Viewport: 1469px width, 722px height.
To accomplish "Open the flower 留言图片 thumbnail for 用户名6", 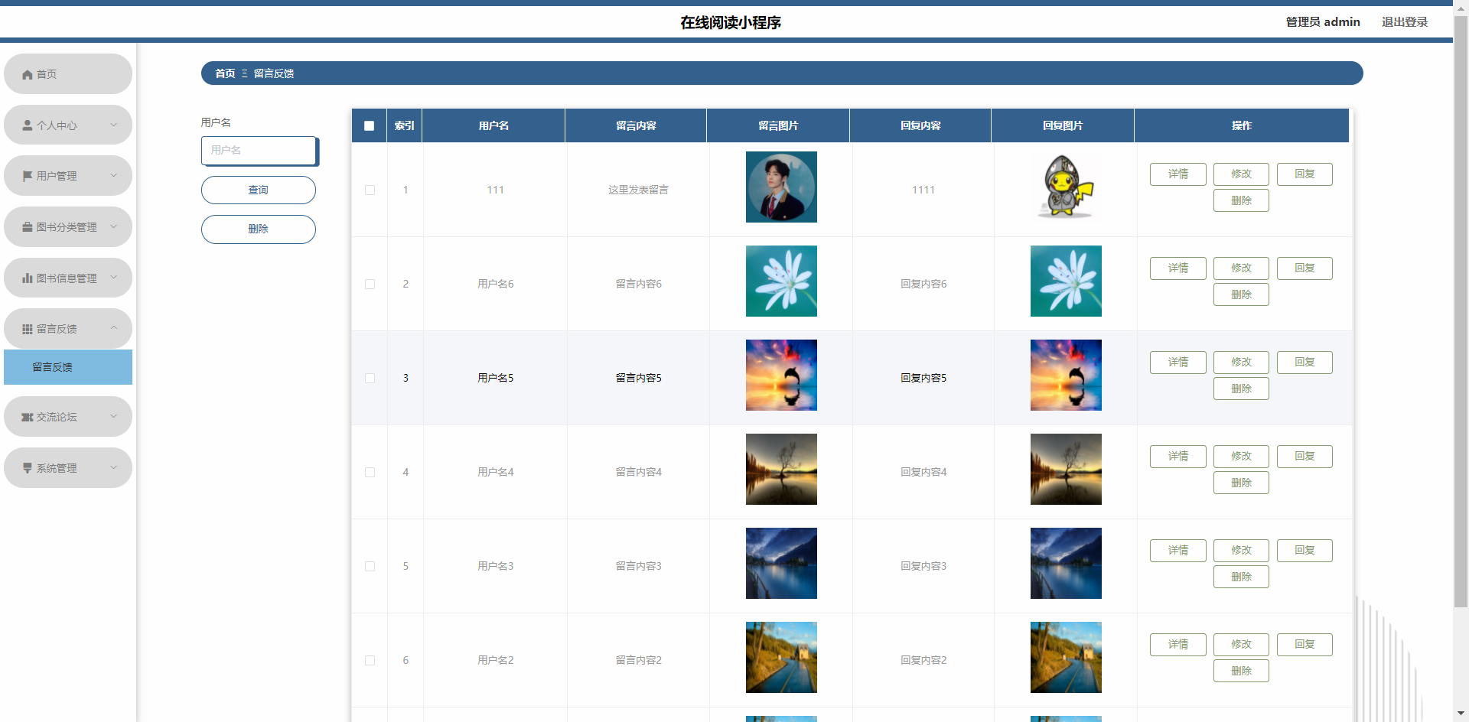I will 781,281.
